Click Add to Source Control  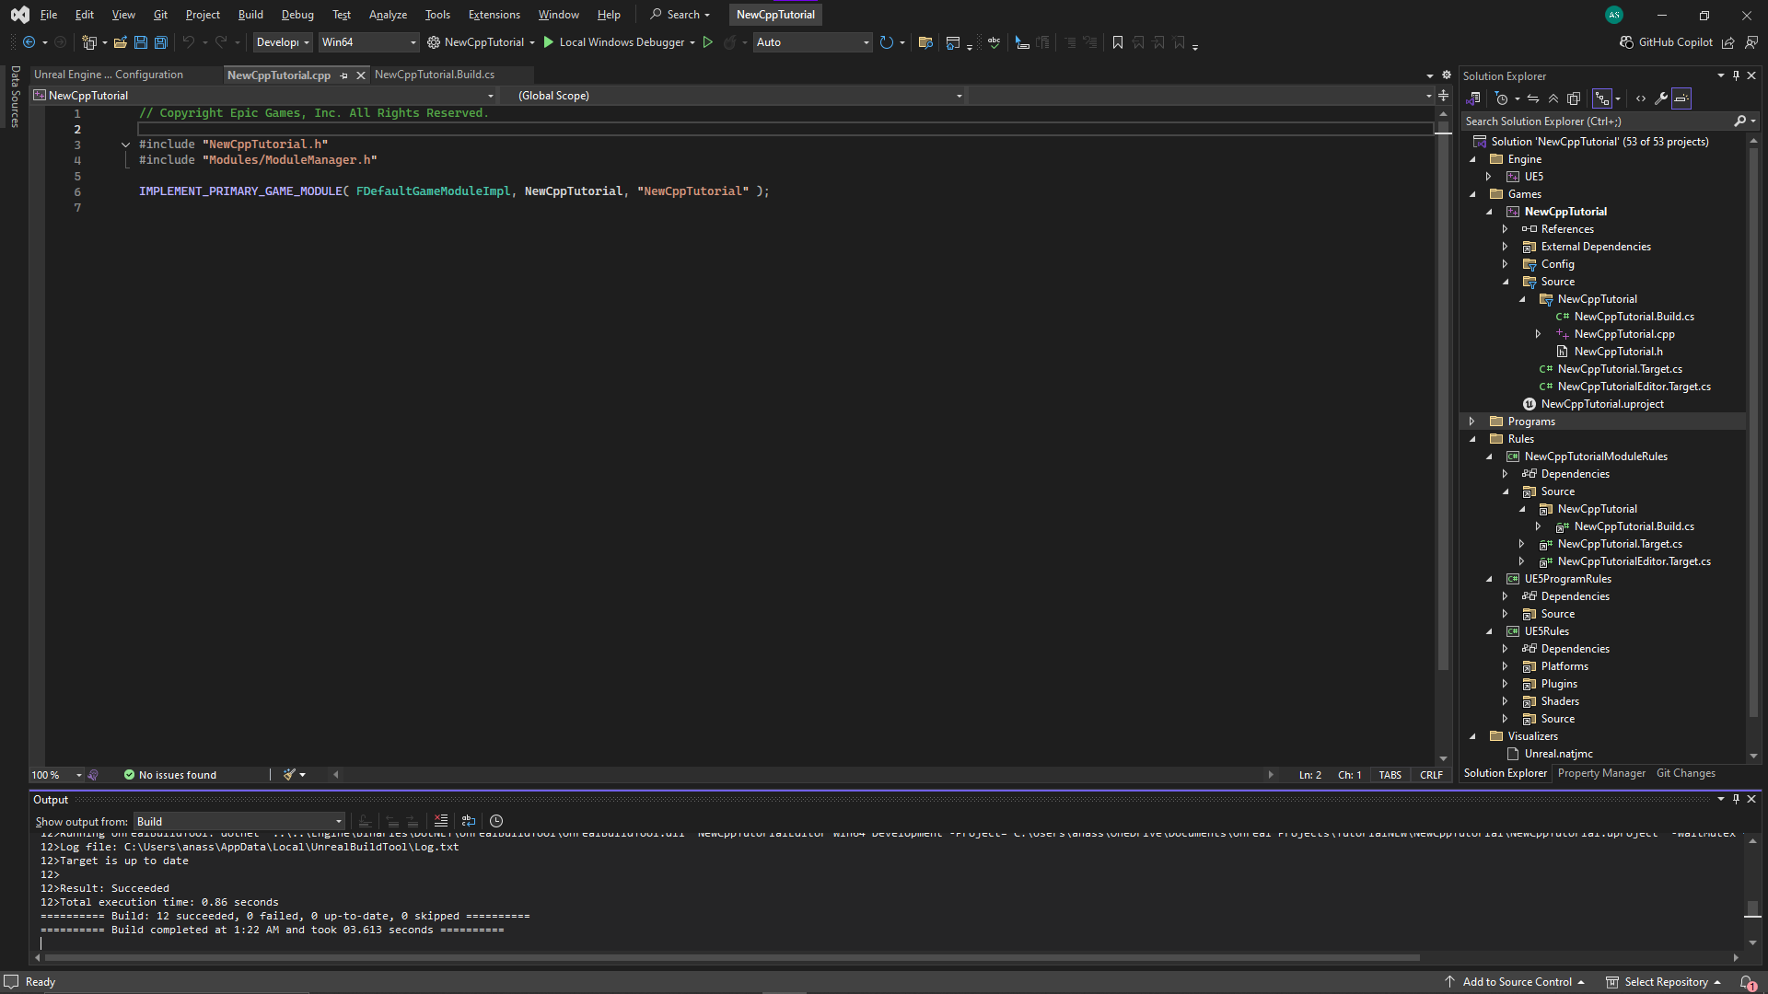point(1516,982)
